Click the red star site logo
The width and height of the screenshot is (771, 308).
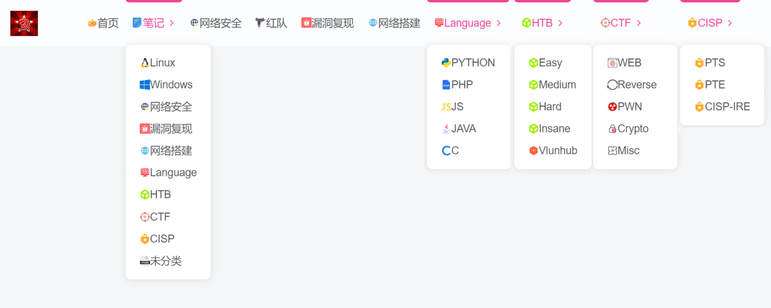(24, 24)
